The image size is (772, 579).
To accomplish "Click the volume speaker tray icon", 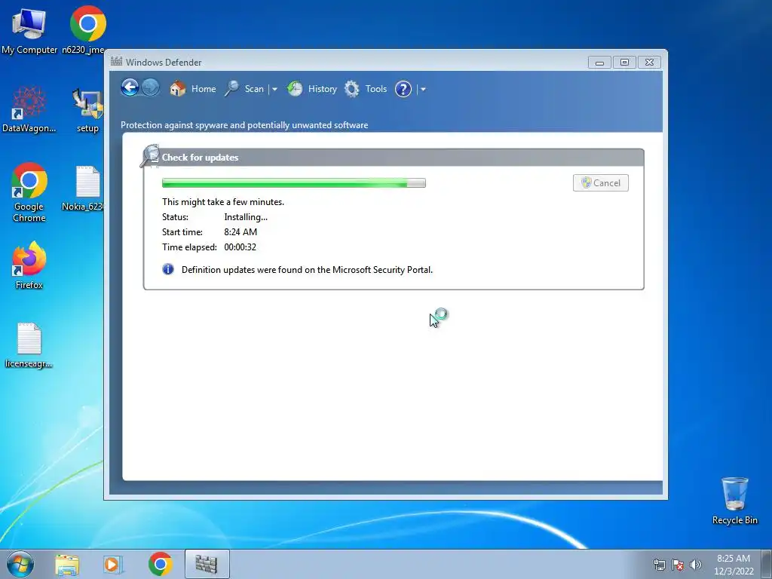I will (x=696, y=565).
